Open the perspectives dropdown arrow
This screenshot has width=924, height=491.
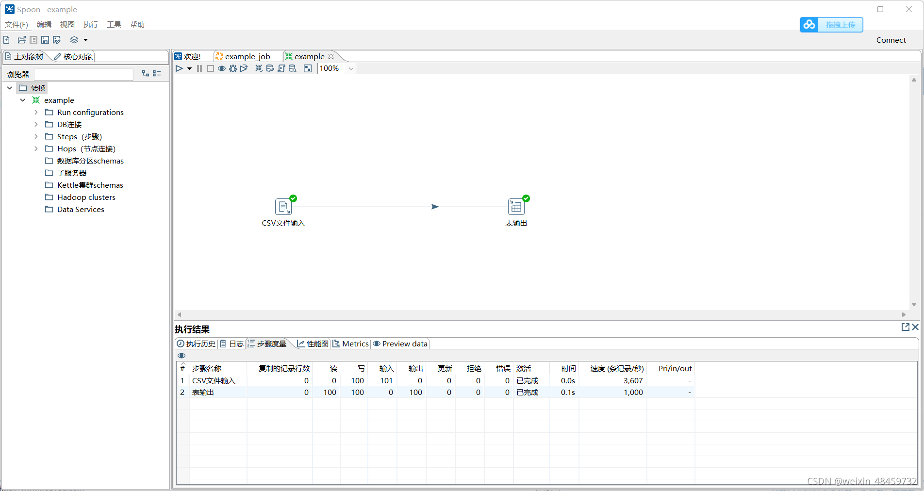coord(86,40)
